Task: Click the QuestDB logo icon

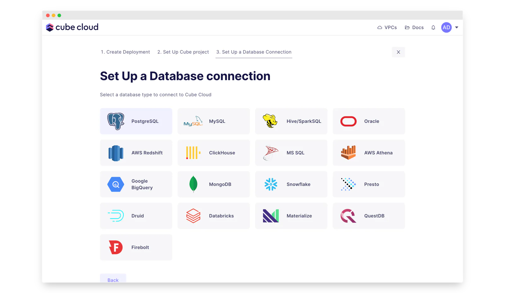Action: pos(348,216)
